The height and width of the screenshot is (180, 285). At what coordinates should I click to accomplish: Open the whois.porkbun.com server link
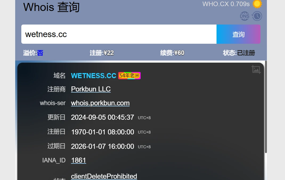pos(100,103)
